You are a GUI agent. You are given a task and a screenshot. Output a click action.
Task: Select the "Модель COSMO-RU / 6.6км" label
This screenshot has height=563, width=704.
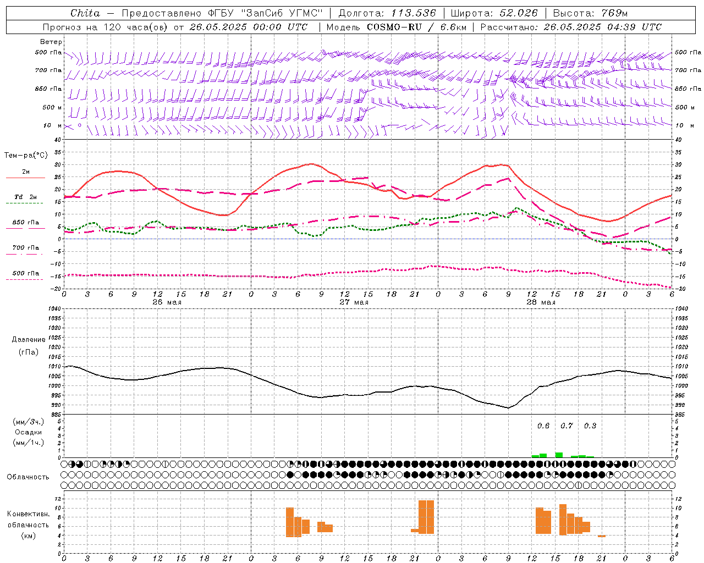point(397,27)
